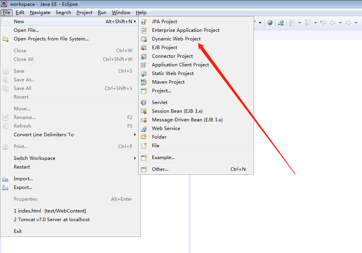Click the EJB Project bean icon

144,48
